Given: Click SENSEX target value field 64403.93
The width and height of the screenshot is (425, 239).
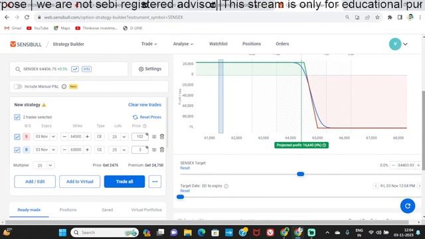Looking at the screenshot, I should tap(406, 165).
